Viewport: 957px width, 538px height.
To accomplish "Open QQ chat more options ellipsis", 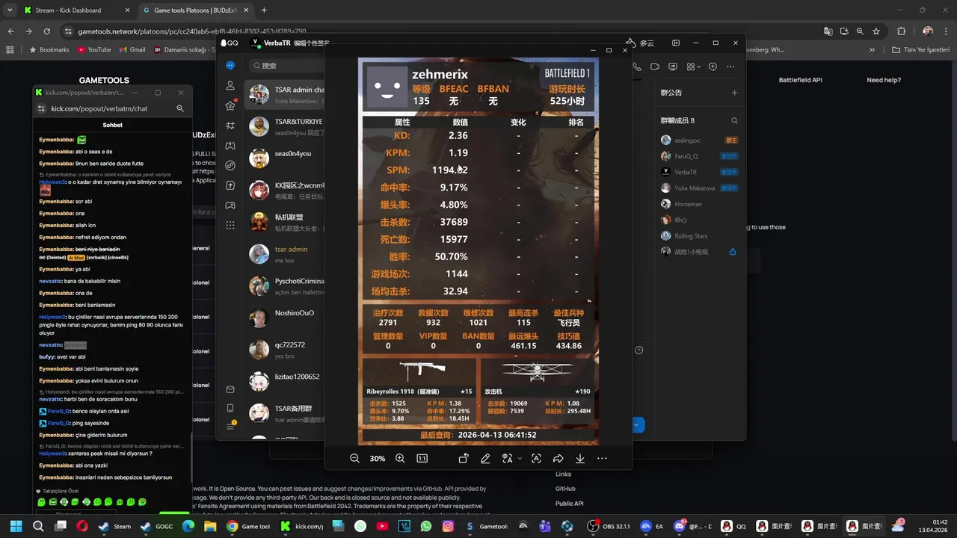I will click(x=730, y=67).
